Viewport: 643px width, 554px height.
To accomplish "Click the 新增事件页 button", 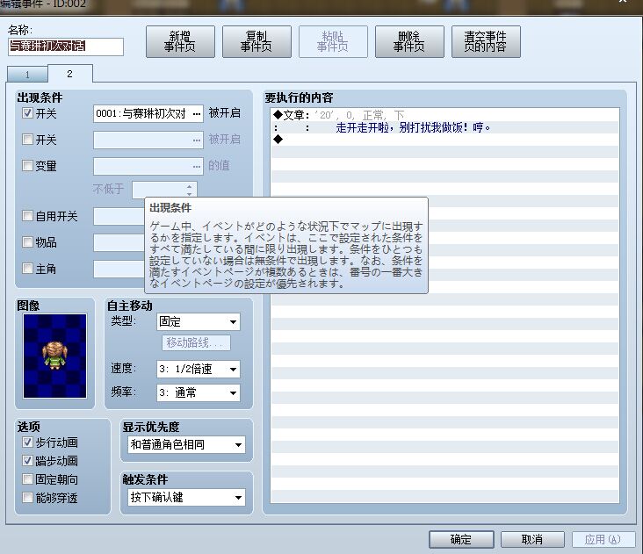I will [180, 41].
